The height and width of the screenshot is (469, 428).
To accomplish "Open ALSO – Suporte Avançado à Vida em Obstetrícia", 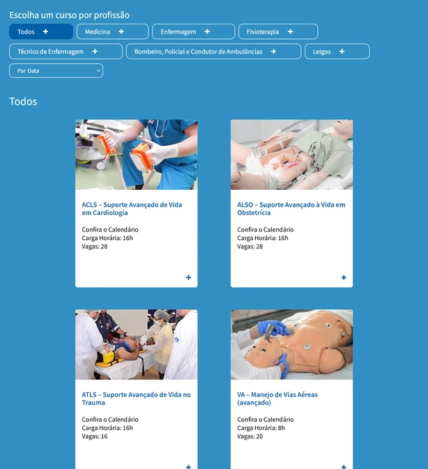I will coord(291,209).
